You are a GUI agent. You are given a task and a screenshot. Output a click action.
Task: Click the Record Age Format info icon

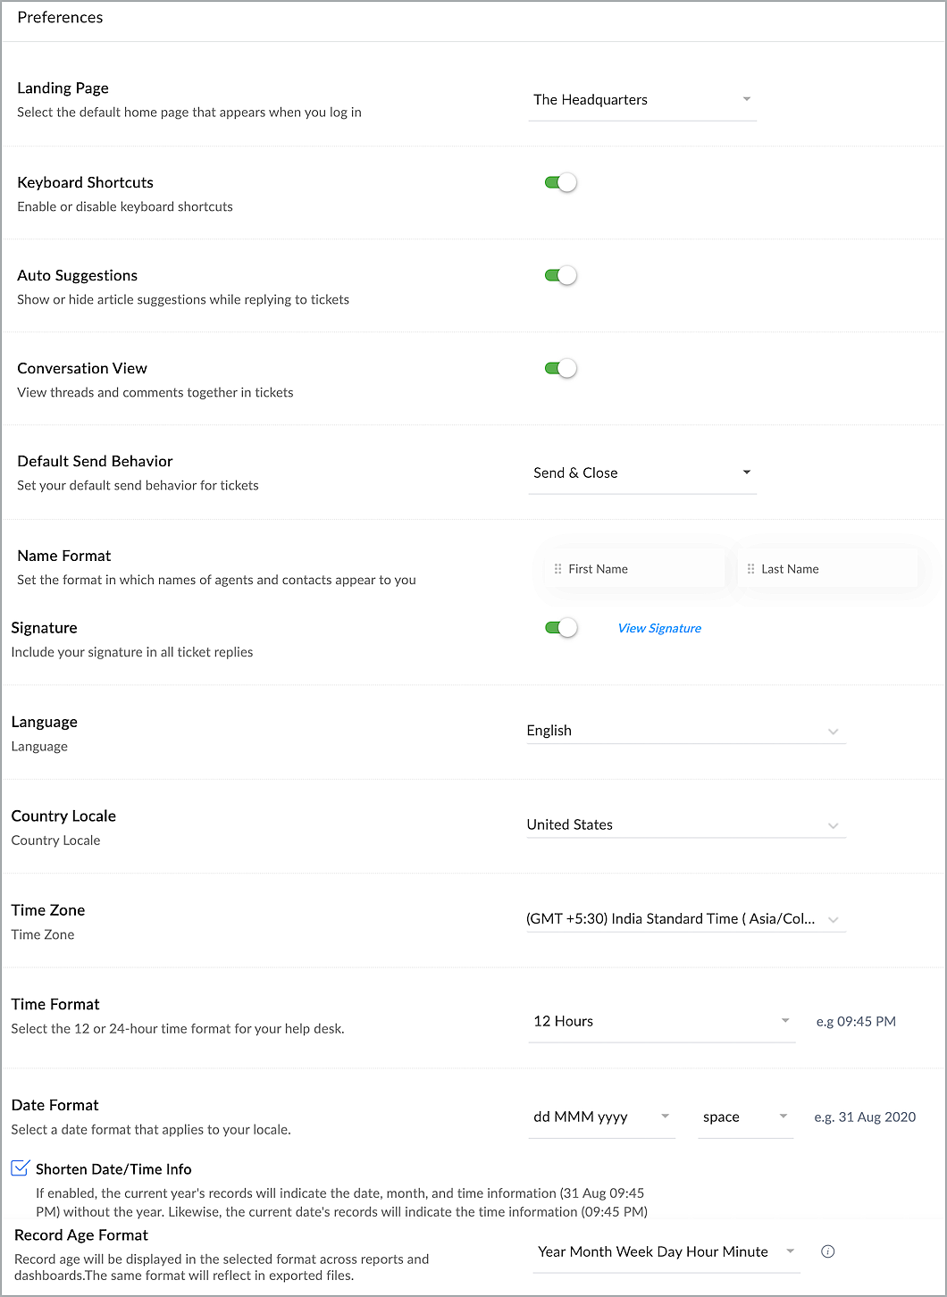827,1251
